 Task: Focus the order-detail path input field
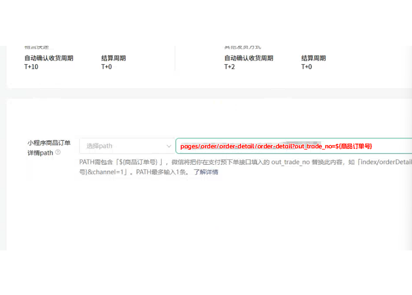tap(294, 146)
